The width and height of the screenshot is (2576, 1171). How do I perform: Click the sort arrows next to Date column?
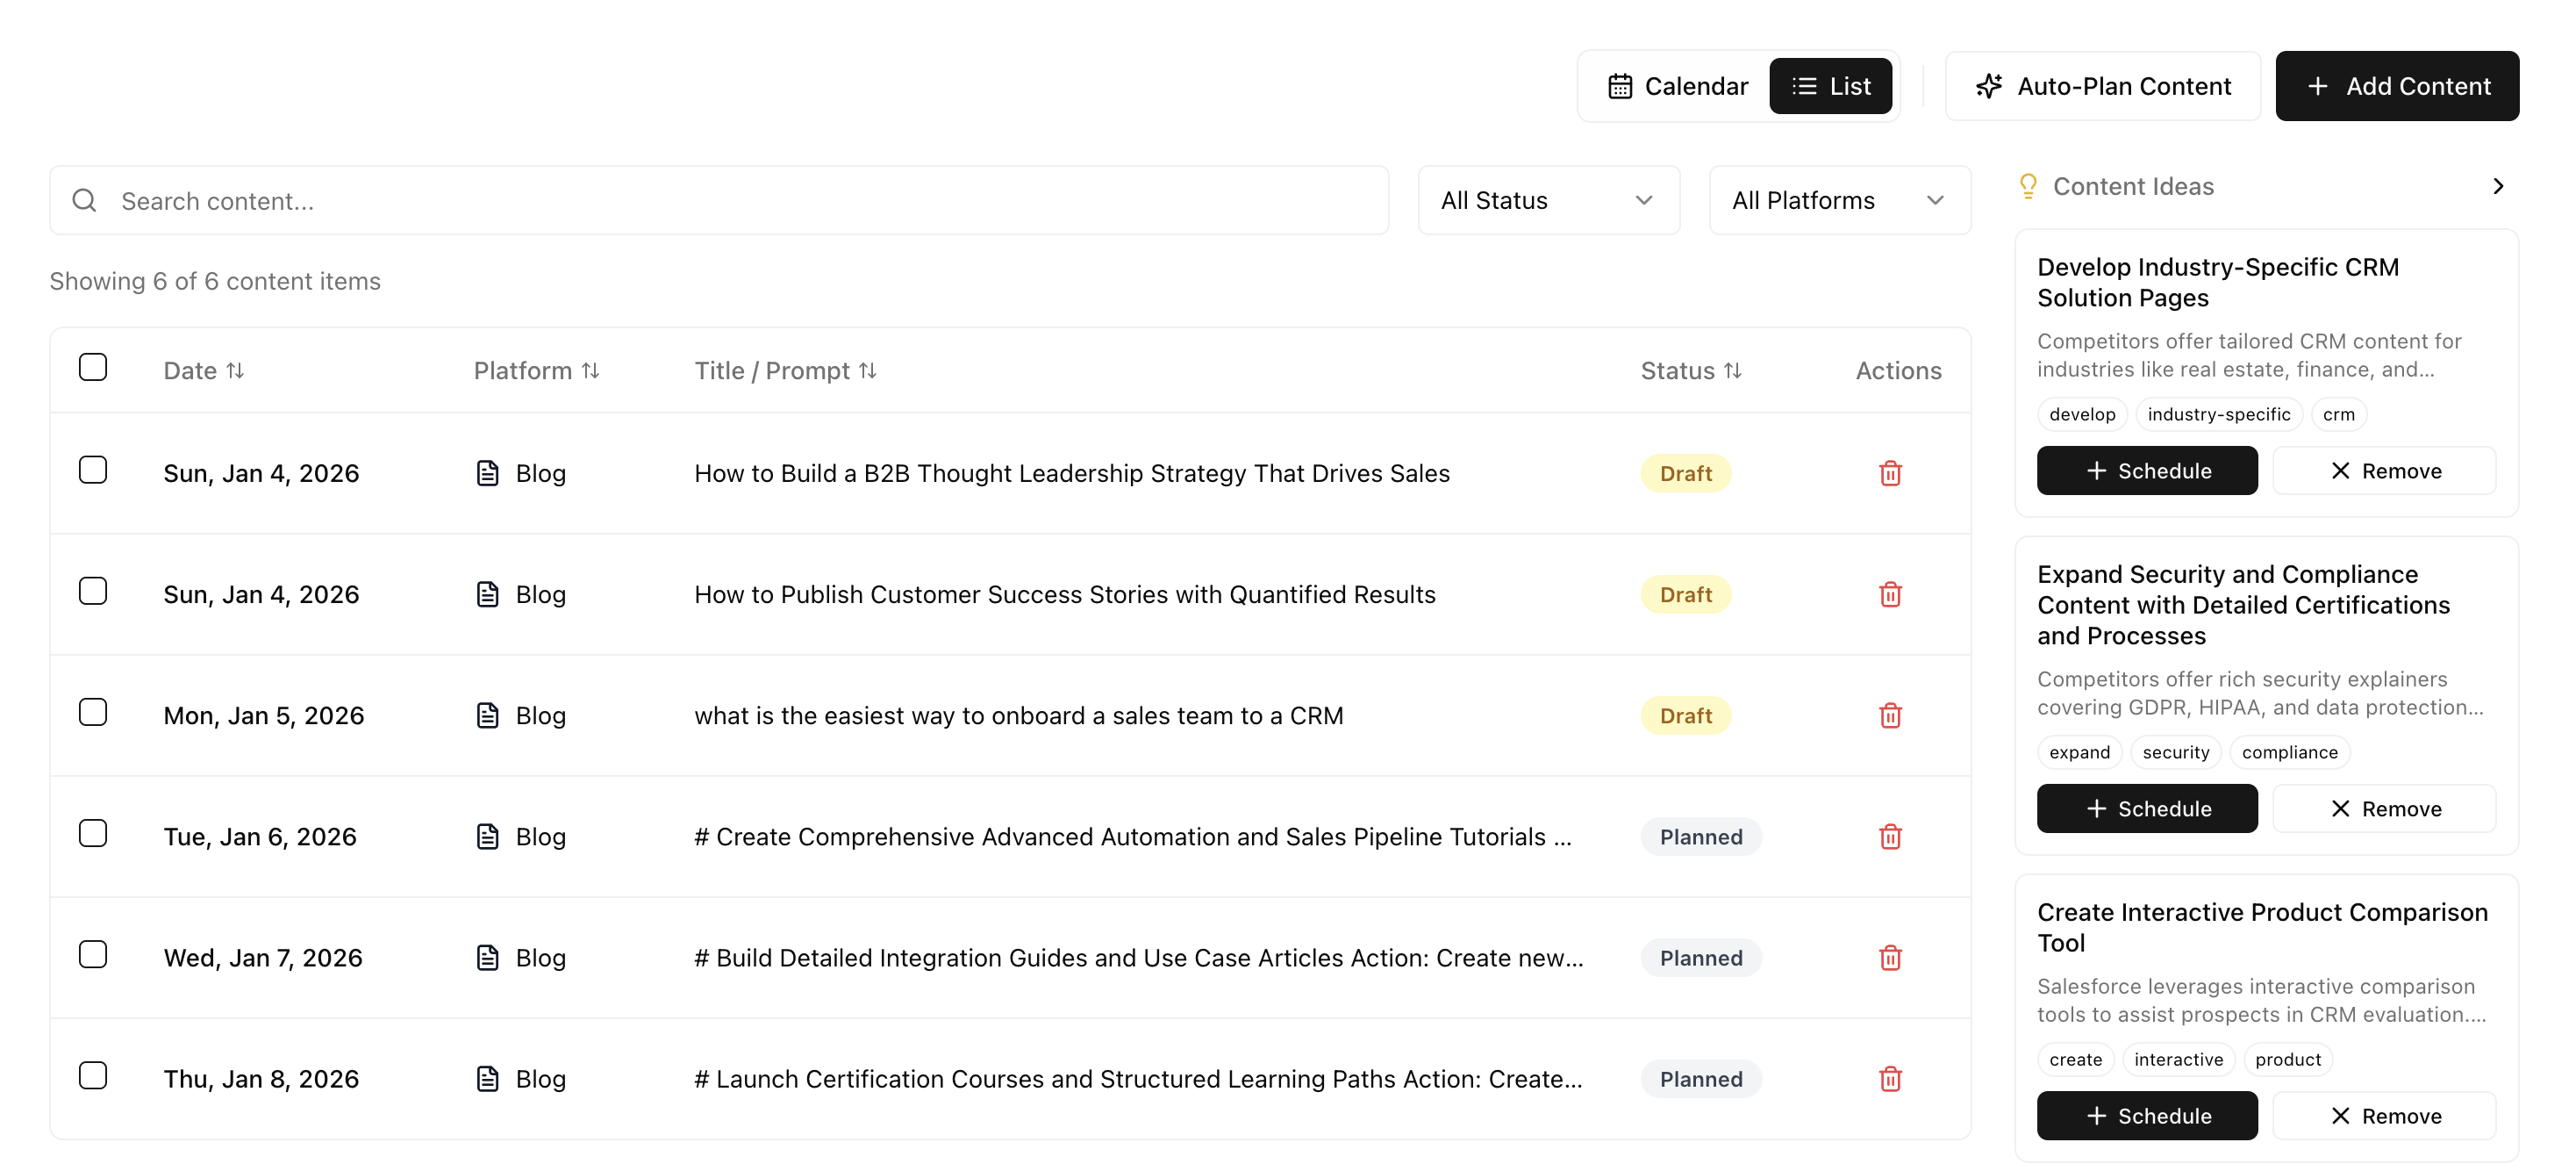(237, 370)
